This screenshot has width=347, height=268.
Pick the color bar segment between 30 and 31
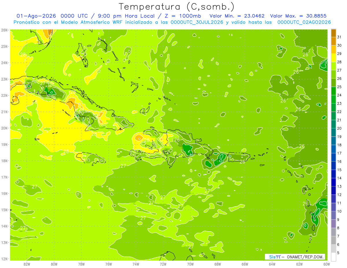tap(333, 41)
